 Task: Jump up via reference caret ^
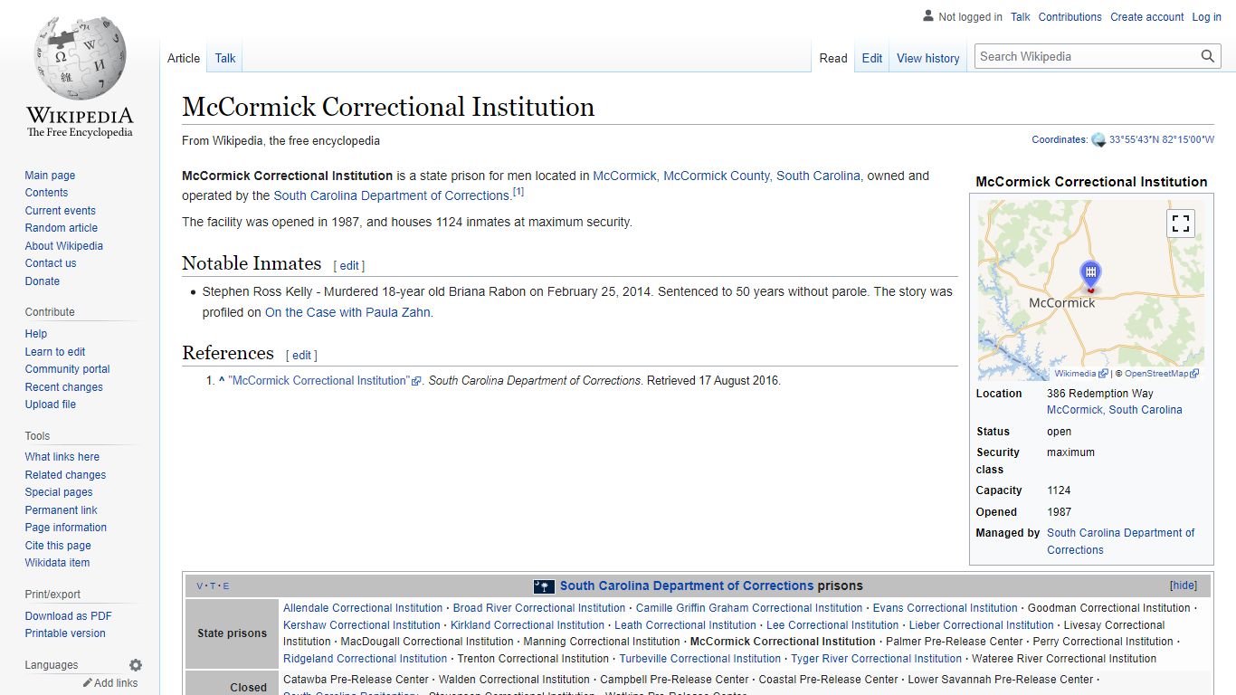coord(222,381)
